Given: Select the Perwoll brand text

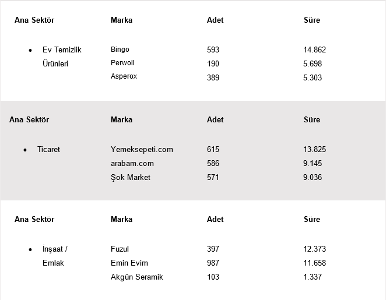Looking at the screenshot, I should coord(122,63).
